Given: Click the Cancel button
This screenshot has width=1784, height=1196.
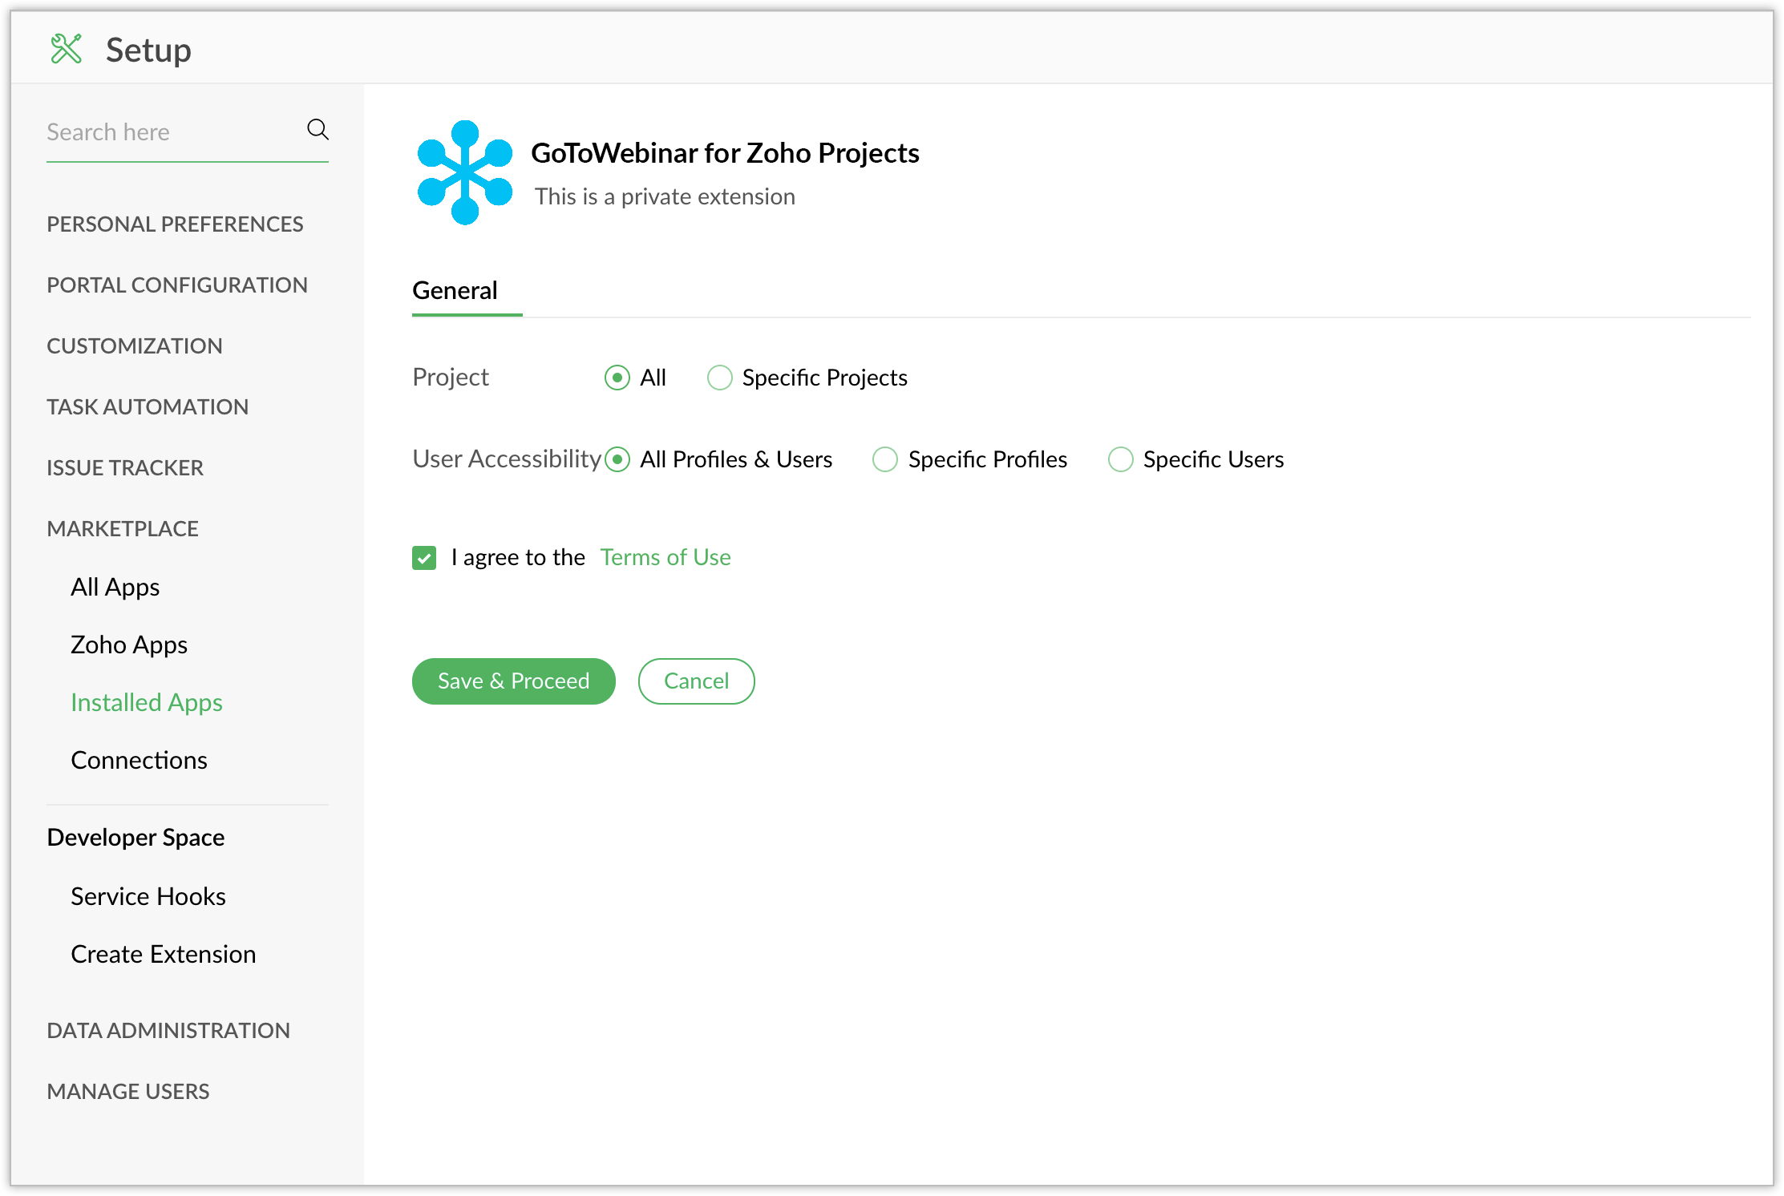Looking at the screenshot, I should coord(696,681).
